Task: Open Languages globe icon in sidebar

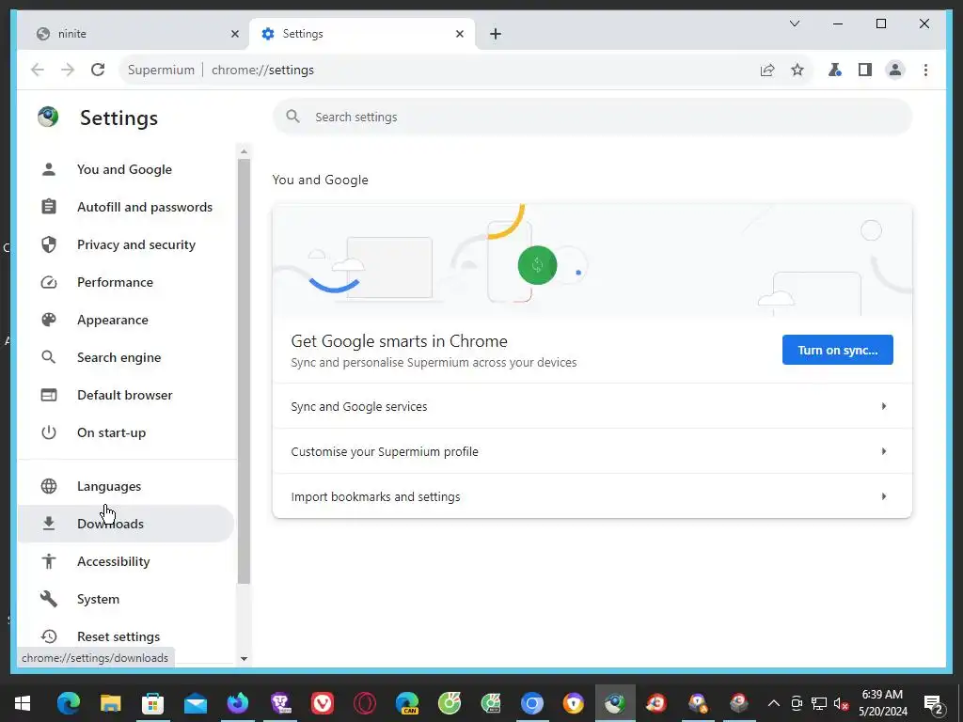Action: coord(49,486)
